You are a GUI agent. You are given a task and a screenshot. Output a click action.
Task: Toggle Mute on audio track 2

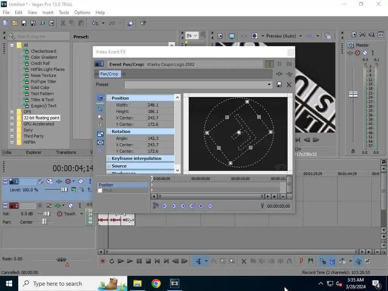(x=70, y=205)
